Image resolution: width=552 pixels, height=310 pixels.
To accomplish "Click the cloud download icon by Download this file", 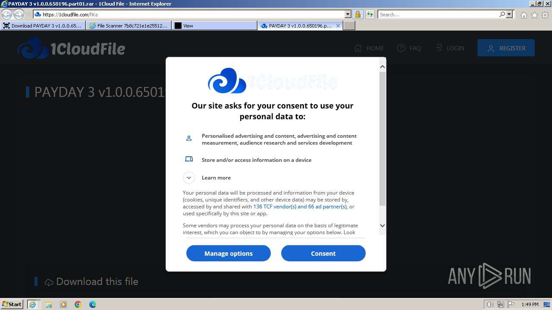I will (49, 282).
